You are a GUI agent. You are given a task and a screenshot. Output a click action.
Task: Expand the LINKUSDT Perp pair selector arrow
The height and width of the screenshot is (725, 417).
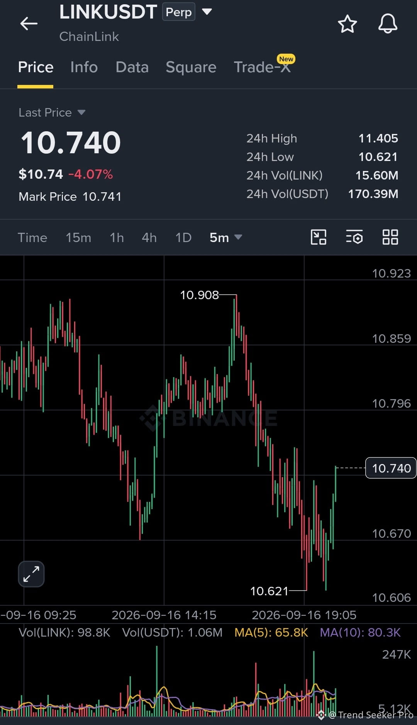pos(207,12)
